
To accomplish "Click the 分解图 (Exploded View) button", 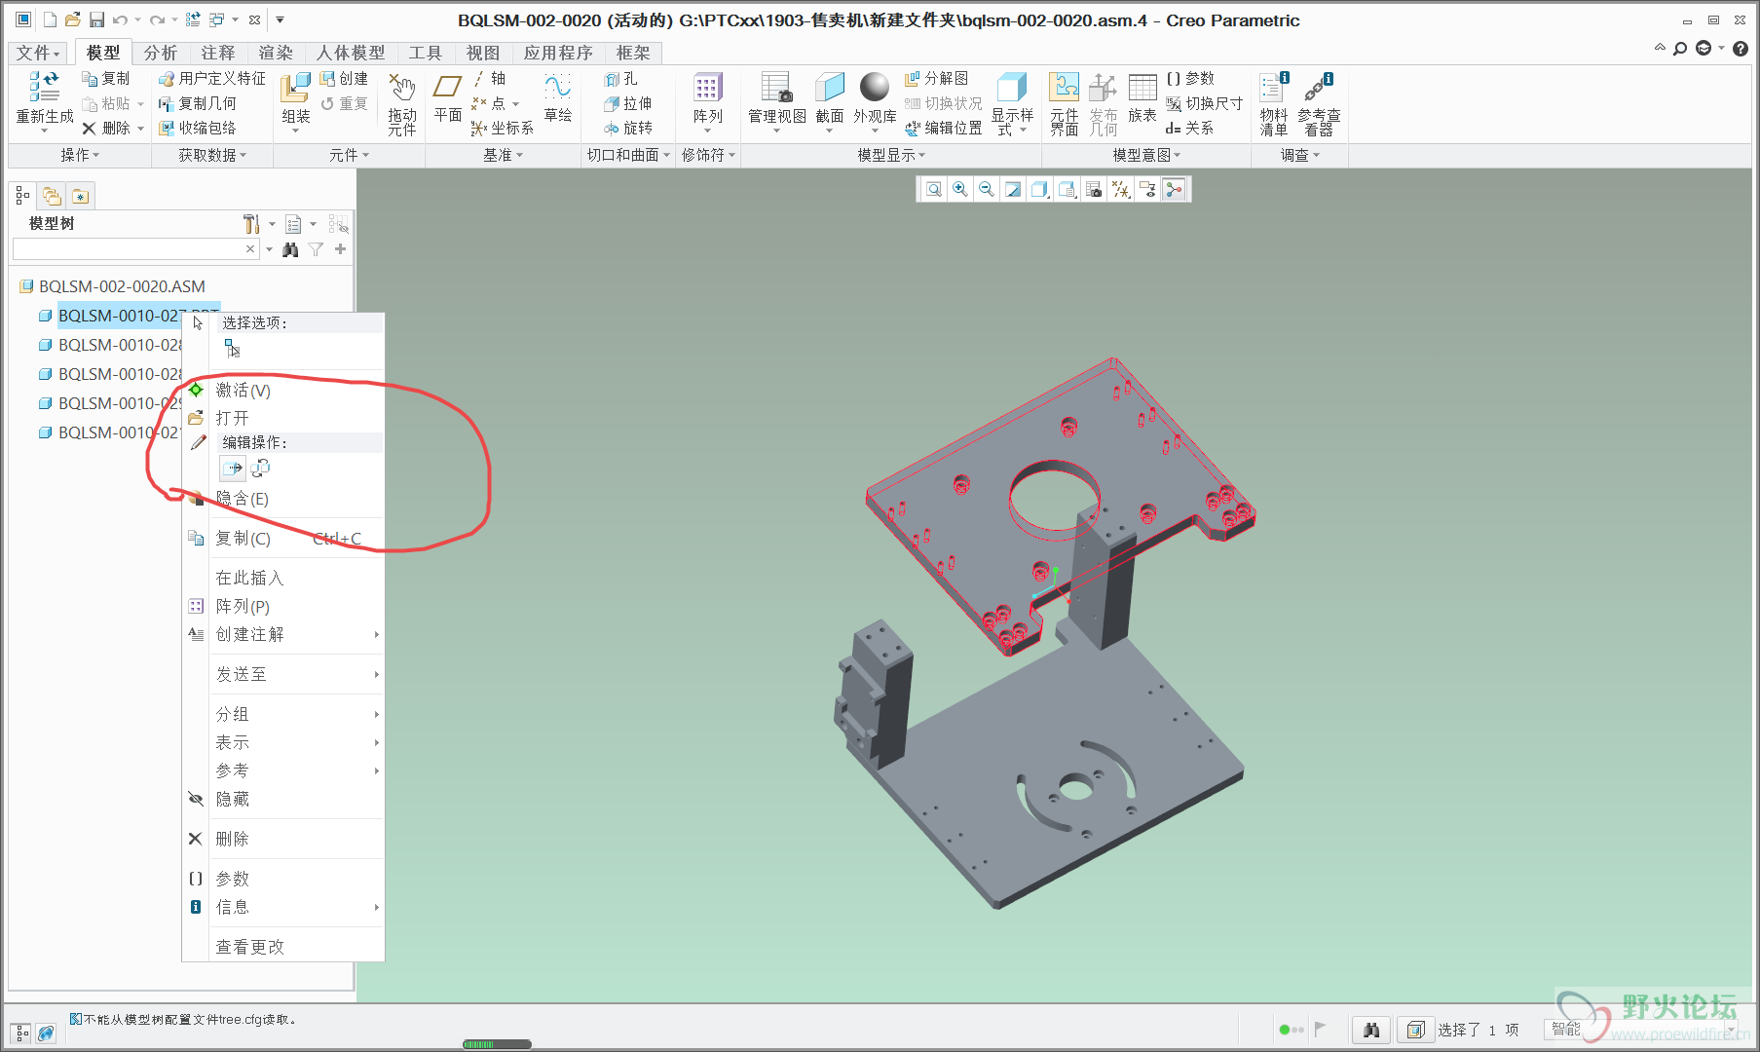I will click(936, 79).
